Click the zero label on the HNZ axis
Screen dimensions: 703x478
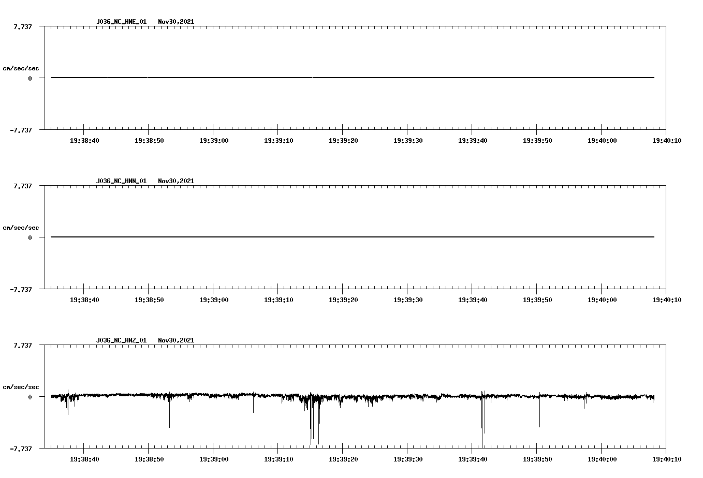30,397
